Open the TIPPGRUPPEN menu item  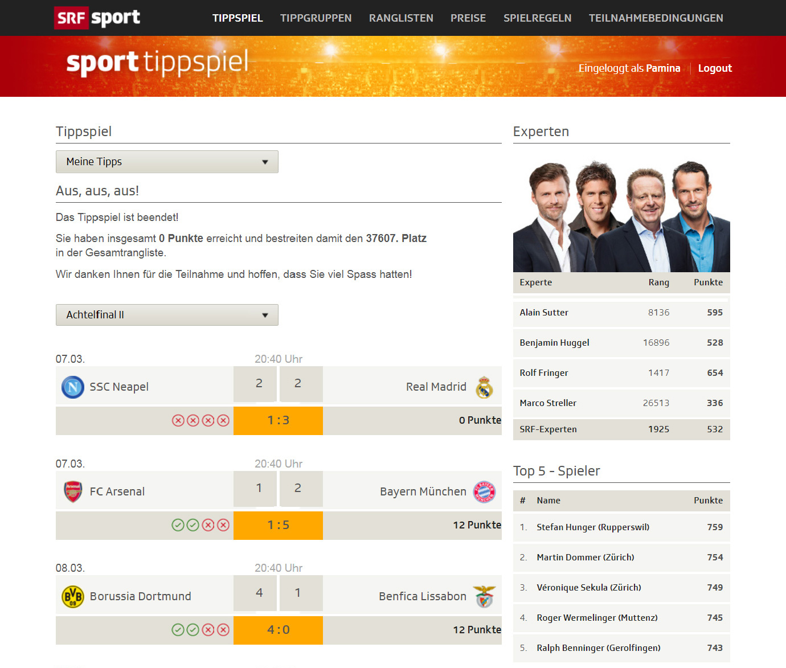316,18
